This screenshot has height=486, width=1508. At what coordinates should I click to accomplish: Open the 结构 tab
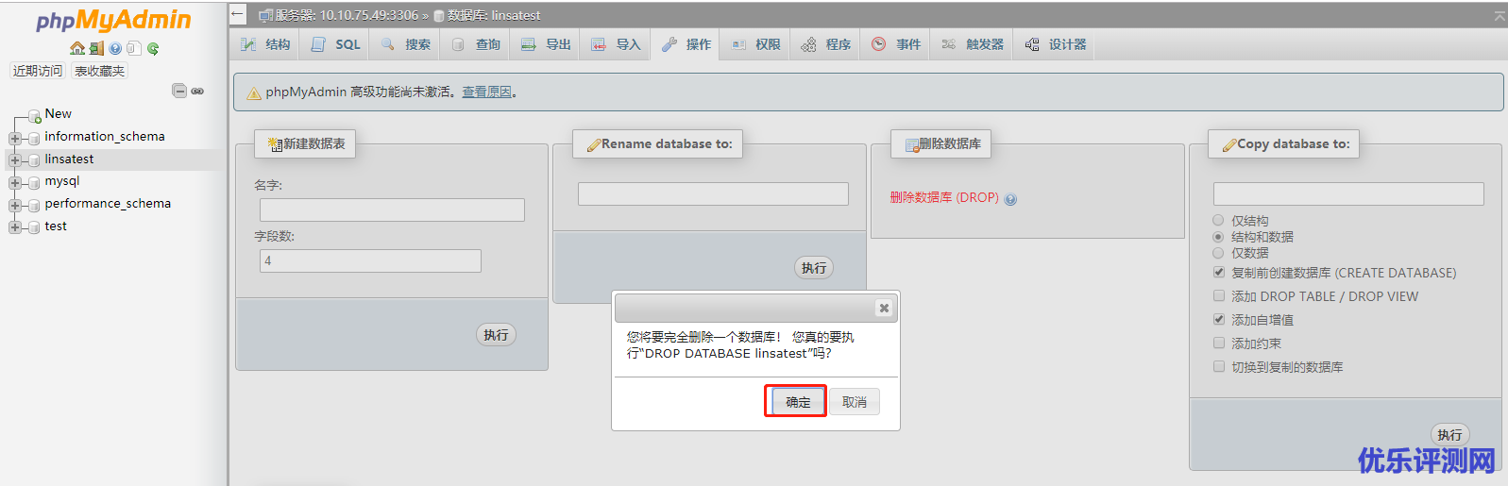pos(265,44)
